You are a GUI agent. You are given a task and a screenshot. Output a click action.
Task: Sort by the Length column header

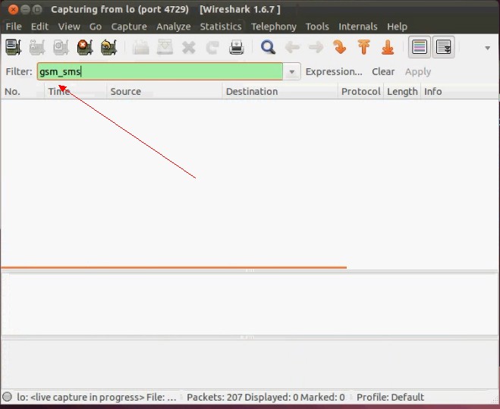[402, 92]
